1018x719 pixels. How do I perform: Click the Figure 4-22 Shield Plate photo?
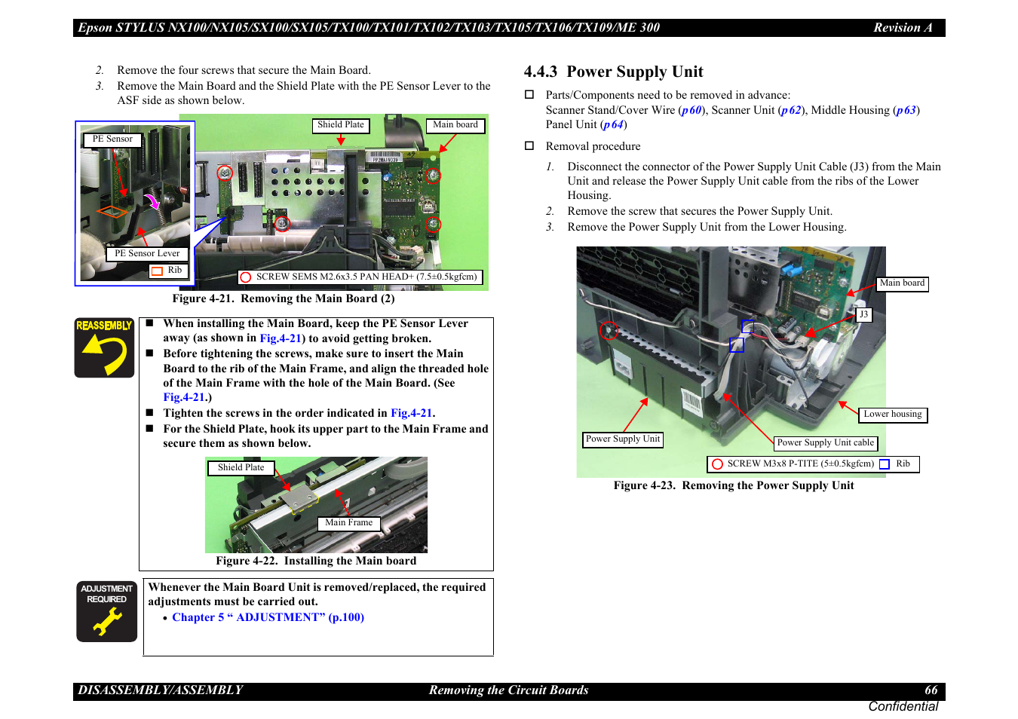(x=316, y=505)
